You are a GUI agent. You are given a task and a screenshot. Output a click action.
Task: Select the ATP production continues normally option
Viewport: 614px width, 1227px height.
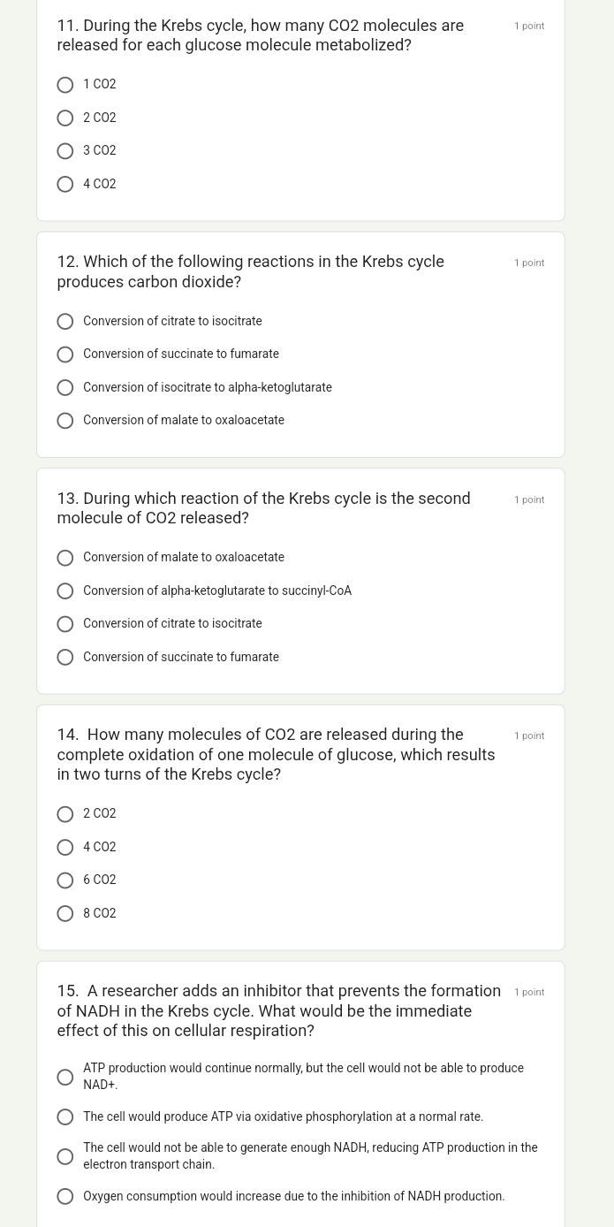(64, 1077)
